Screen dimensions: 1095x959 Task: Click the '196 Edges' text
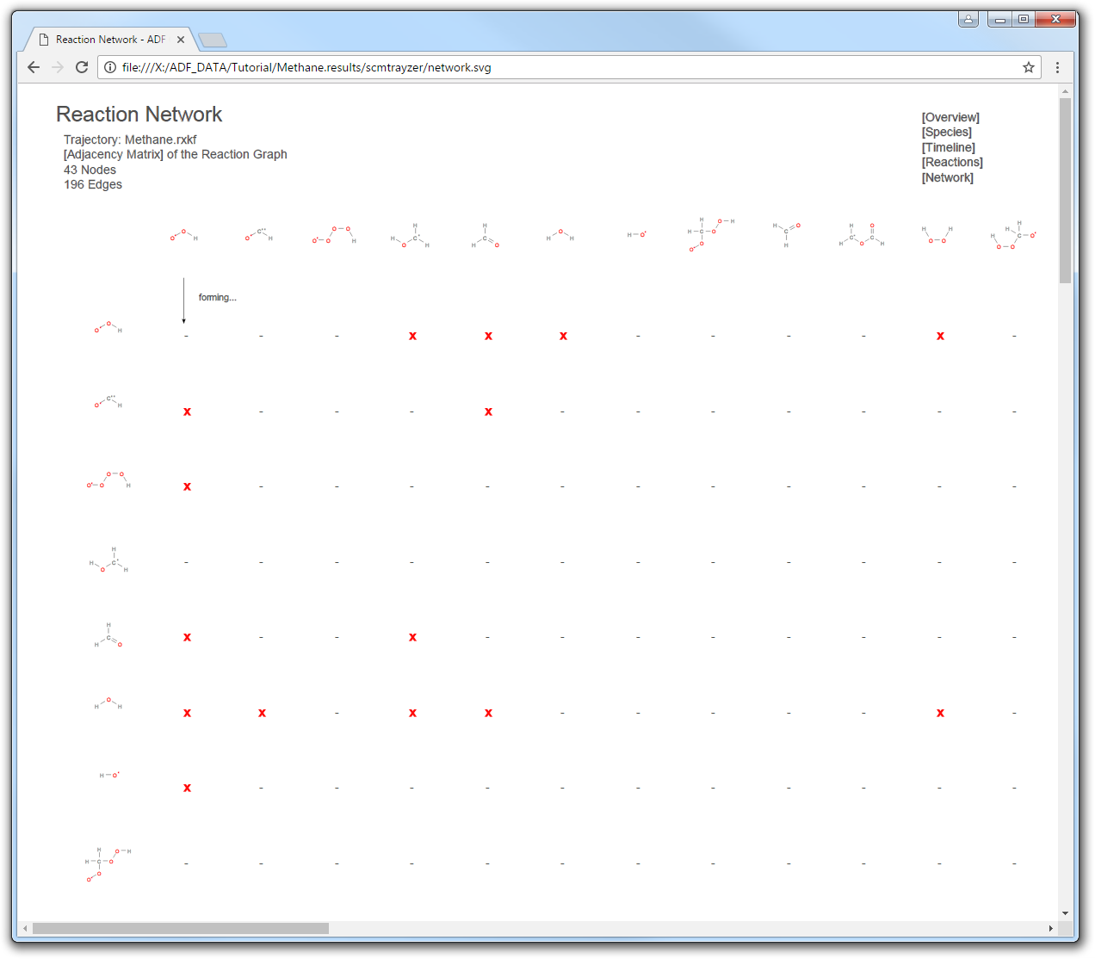(x=93, y=184)
